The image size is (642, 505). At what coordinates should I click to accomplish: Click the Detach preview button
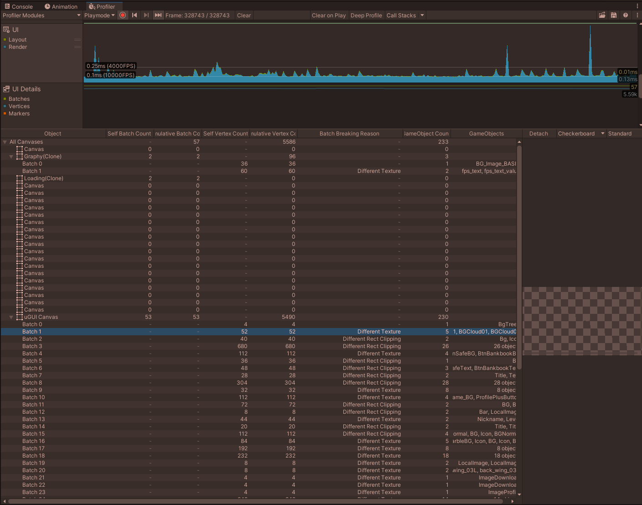click(538, 134)
